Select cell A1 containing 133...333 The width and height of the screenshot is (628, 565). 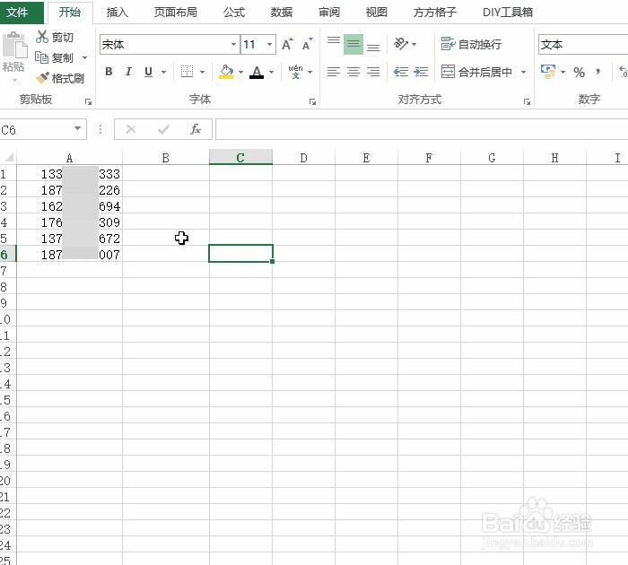click(69, 174)
